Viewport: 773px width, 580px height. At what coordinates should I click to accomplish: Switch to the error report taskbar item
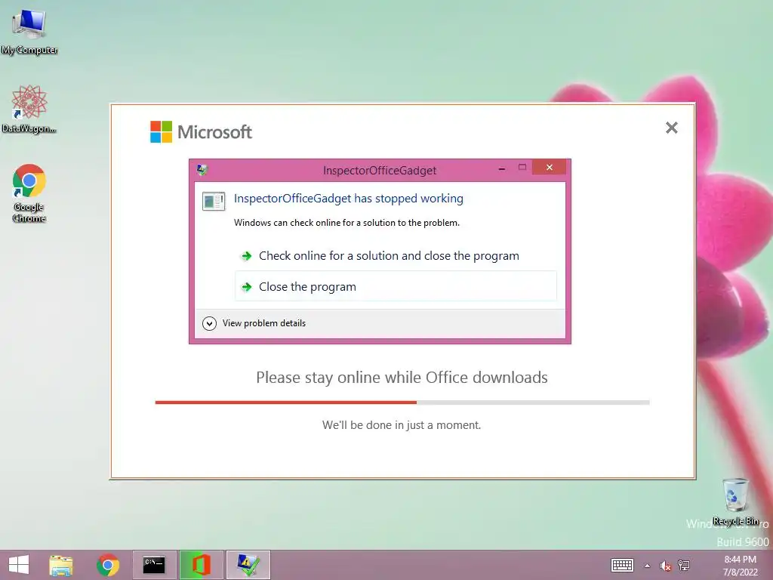(x=248, y=565)
